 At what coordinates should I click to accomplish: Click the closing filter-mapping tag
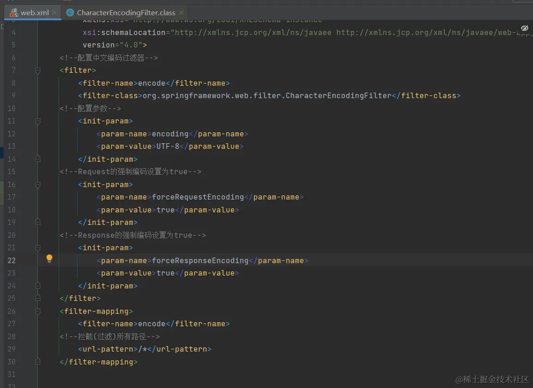click(99, 362)
